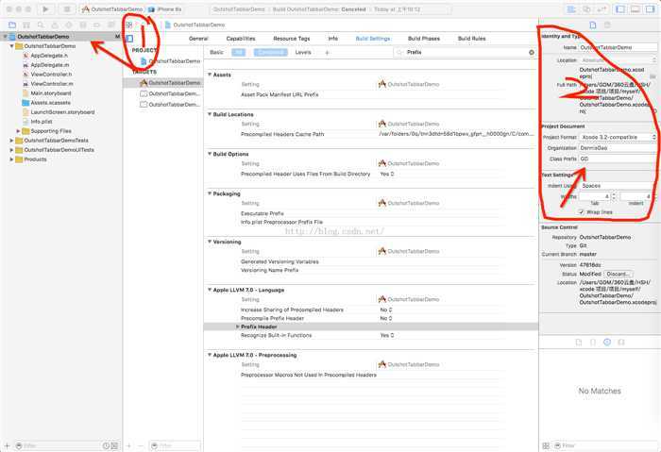Switch to the Version editor icon

tap(602, 8)
